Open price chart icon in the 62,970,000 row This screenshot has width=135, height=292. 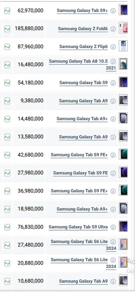[x=7, y=11]
